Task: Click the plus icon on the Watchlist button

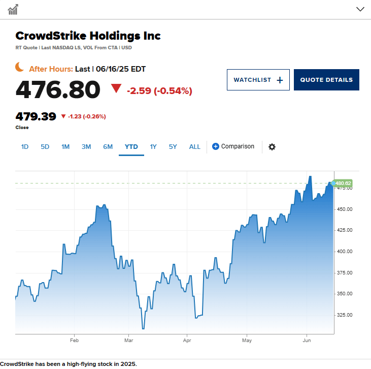Action: 280,80
